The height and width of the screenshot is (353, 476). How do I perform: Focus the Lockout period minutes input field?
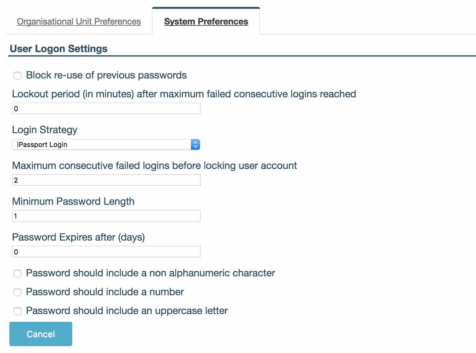point(106,109)
